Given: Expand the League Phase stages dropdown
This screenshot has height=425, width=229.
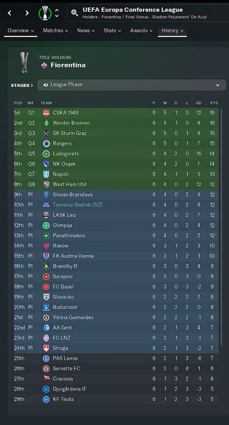Looking at the screenshot, I should [x=131, y=85].
